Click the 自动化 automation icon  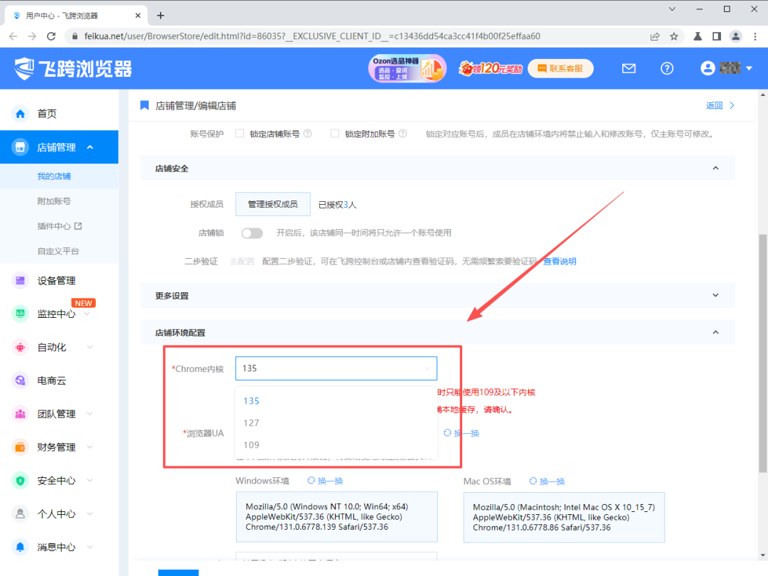tap(20, 347)
